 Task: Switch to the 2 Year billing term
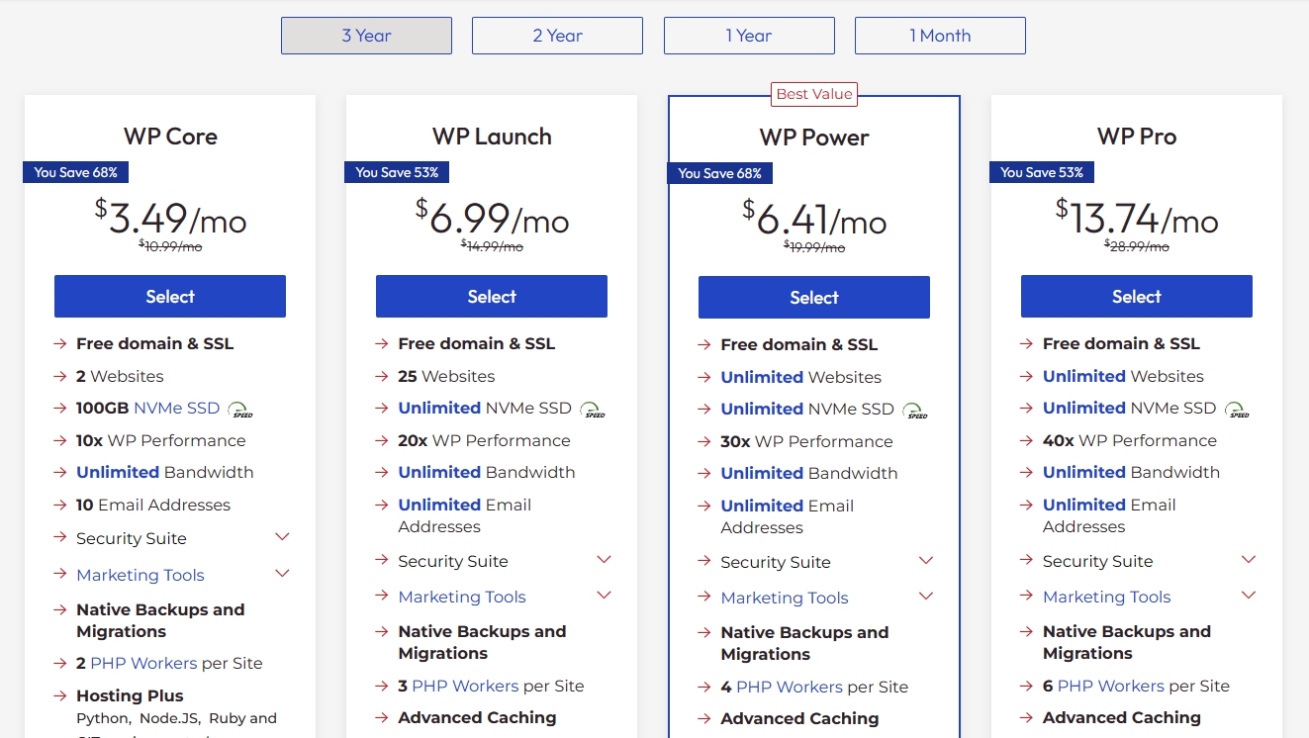pos(557,36)
